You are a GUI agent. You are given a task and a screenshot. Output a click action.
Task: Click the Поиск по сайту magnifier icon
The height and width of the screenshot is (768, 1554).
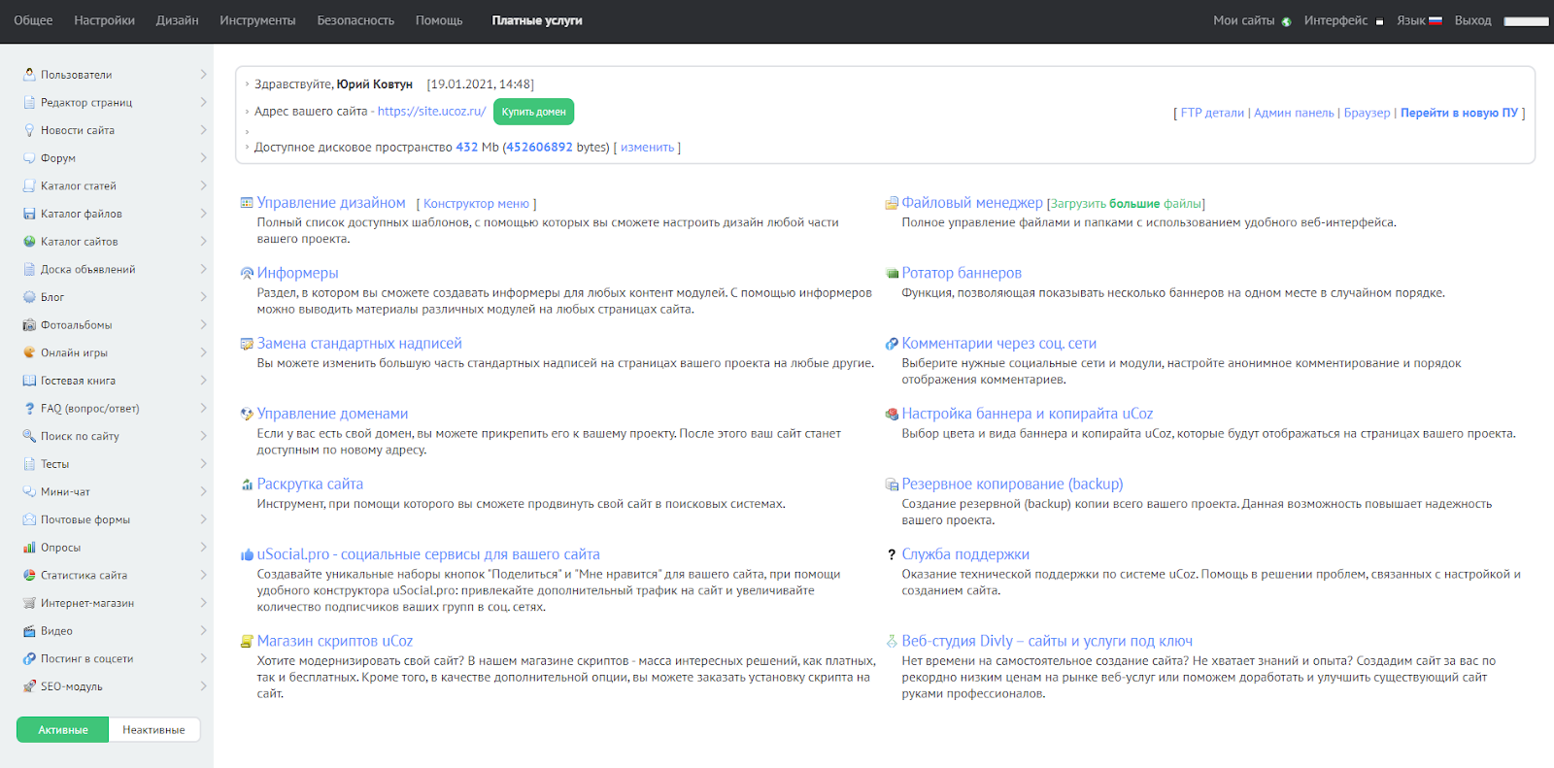pyautogui.click(x=29, y=436)
